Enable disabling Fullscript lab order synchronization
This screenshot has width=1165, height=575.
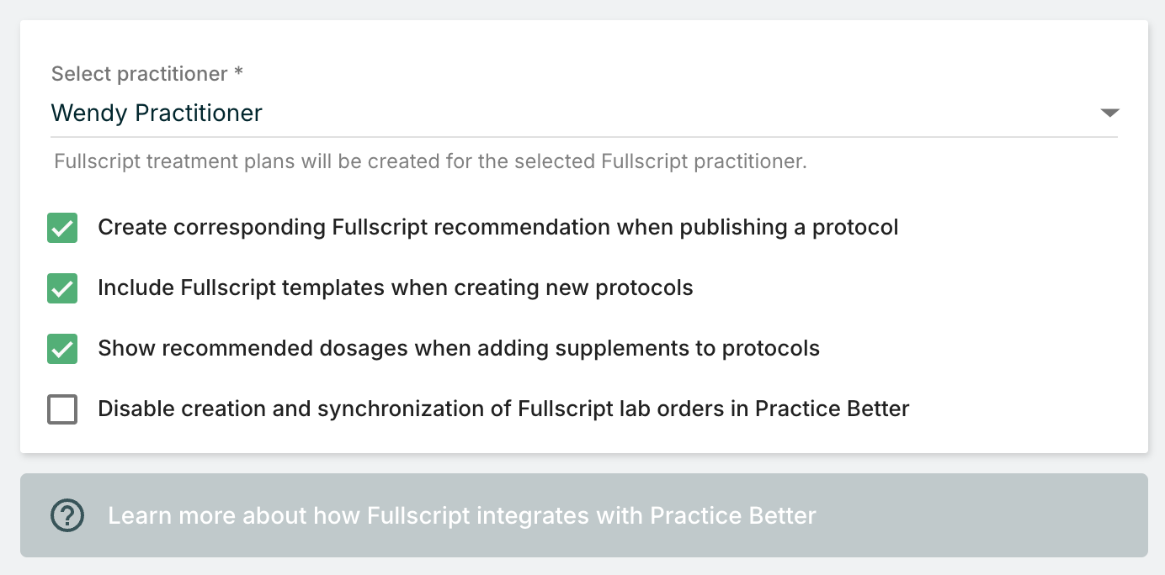pos(62,409)
